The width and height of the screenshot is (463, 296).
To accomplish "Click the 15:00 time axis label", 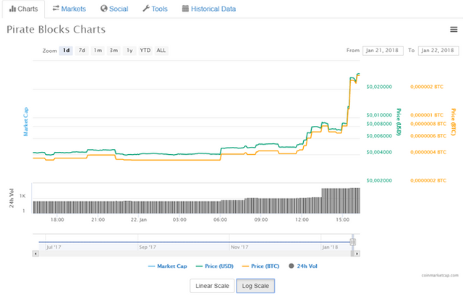I will (x=342, y=220).
